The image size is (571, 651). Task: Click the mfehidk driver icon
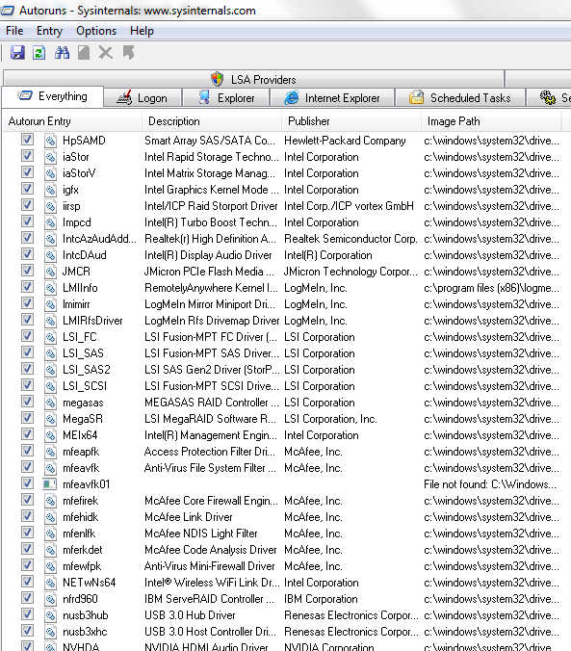pyautogui.click(x=50, y=517)
